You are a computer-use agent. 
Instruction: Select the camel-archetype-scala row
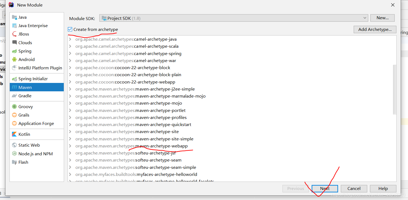pos(232,46)
